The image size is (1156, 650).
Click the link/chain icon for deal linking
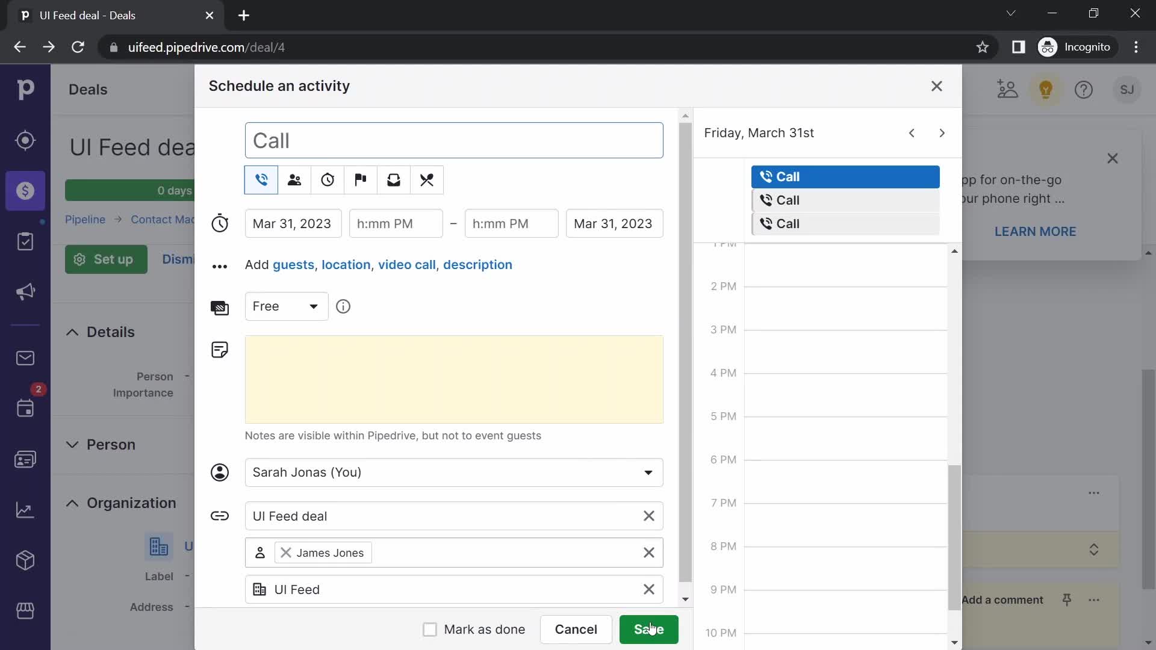click(x=221, y=516)
